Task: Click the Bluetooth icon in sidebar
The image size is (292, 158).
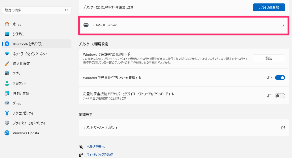Action: [x=7, y=44]
